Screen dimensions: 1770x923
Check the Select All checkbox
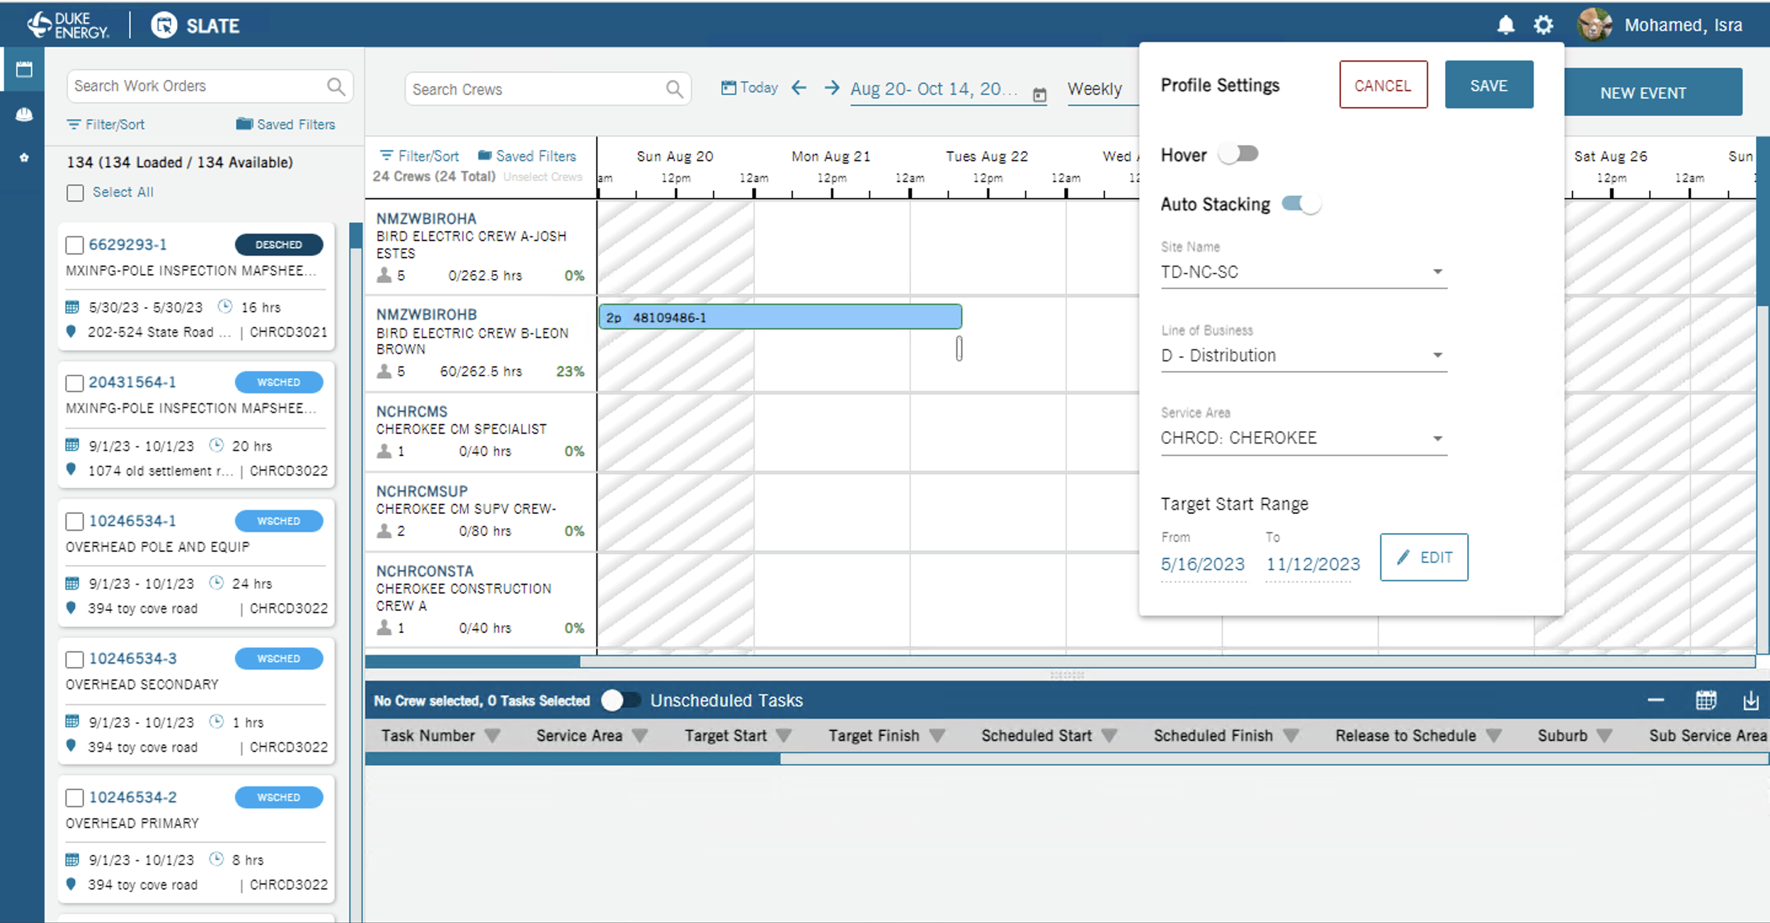(75, 193)
